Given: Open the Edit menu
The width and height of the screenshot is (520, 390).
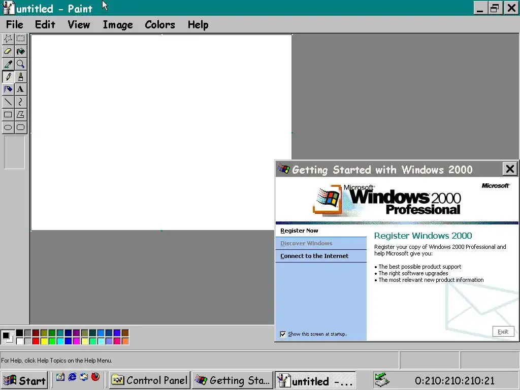Looking at the screenshot, I should tap(45, 24).
